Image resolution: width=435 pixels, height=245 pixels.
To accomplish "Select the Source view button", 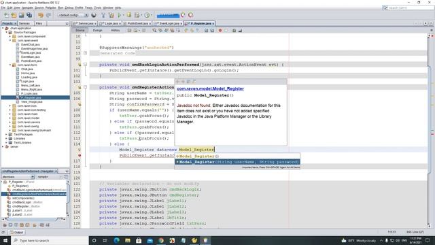I will tap(80, 30).
